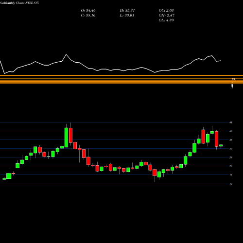Viewport: 243px width, 243px height.
Task: Select the close value 'C: 35.16'
Action: [x=88, y=16]
